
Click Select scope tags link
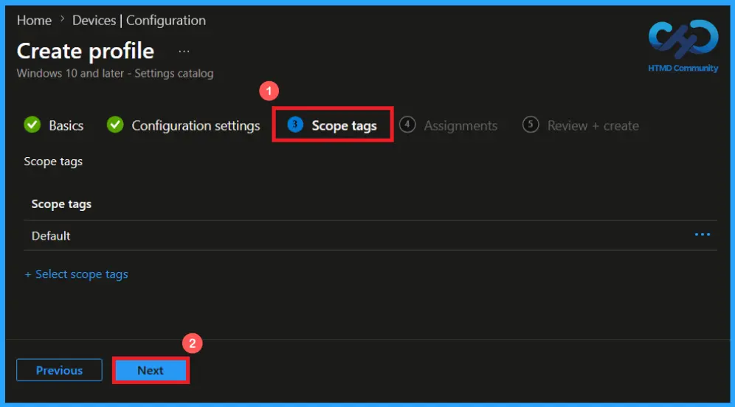pyautogui.click(x=76, y=274)
